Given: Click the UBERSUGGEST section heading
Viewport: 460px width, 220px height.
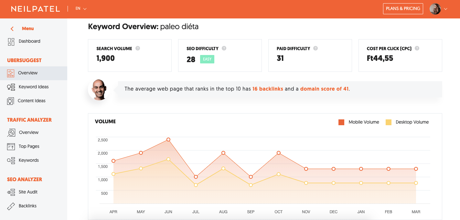Looking at the screenshot, I should (x=24, y=60).
